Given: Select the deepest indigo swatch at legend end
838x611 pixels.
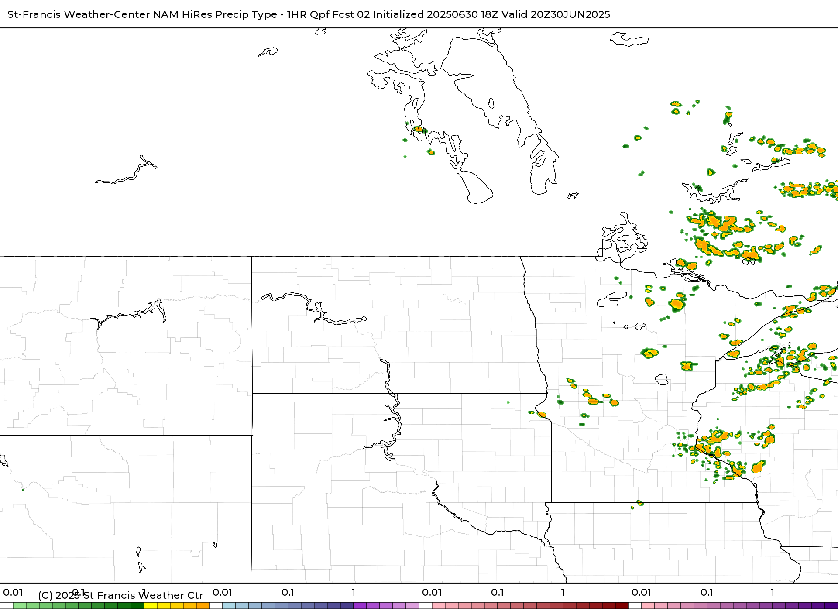Looking at the screenshot, I should pos(831,606).
